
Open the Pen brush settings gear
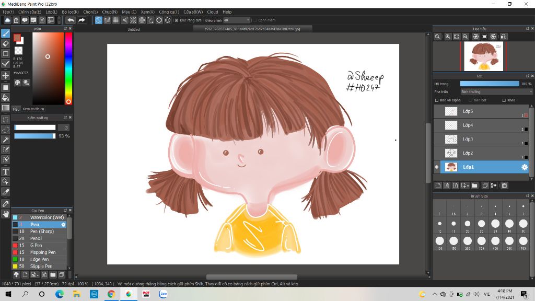(63, 225)
